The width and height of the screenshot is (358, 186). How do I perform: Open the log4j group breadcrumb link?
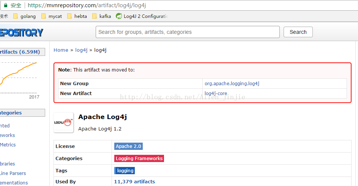[x=81, y=50]
